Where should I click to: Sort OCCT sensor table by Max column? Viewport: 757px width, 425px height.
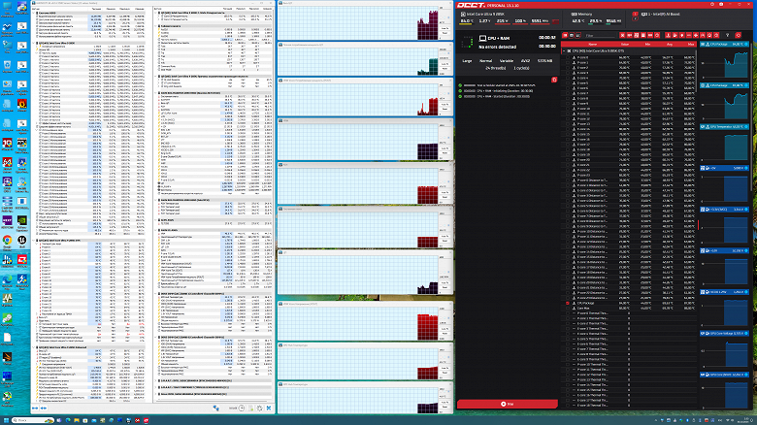tap(690, 44)
